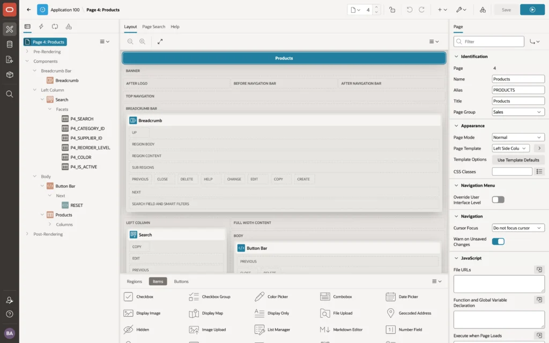Switch to Processing tab icon

[55, 26]
